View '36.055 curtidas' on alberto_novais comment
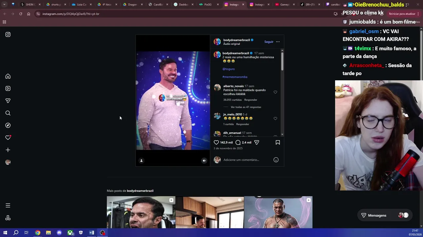This screenshot has height=237, width=423. [232, 100]
